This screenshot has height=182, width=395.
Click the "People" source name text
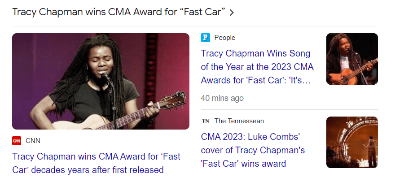224,38
